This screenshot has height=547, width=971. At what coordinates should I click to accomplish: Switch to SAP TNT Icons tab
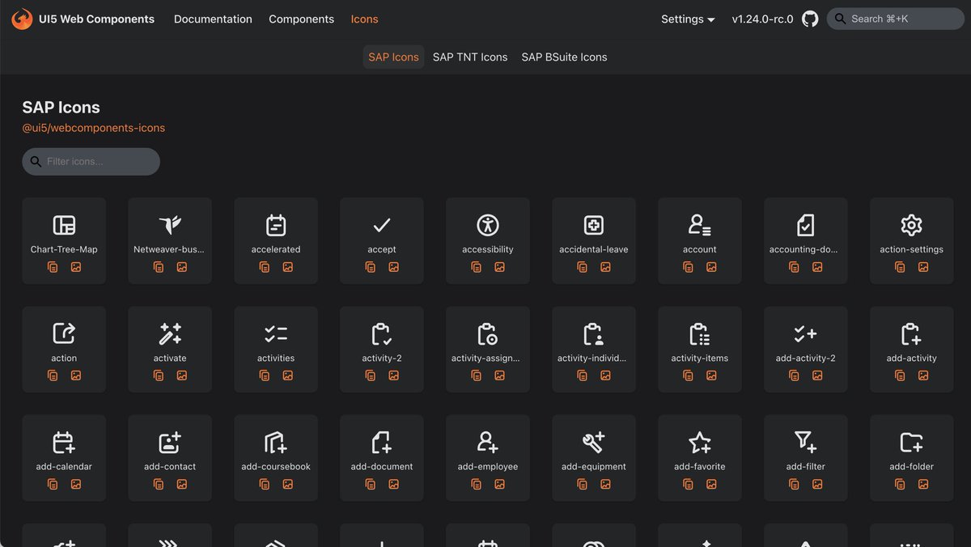[x=470, y=57]
